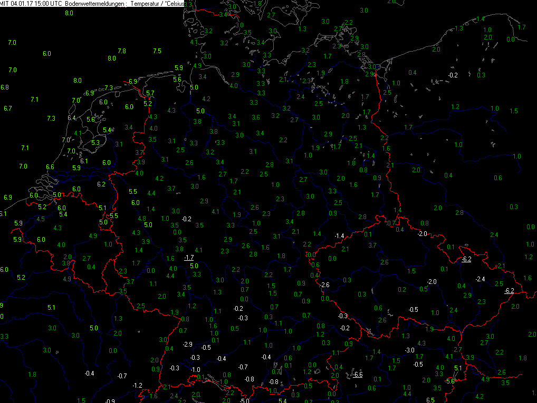Click the -2.4 station value
537x403 pixels.
click(480, 279)
